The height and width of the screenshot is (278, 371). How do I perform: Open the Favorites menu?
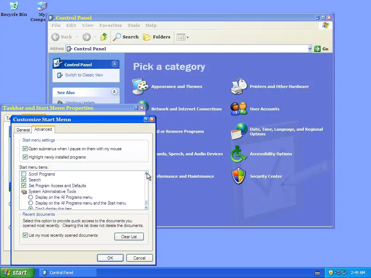tap(111, 25)
